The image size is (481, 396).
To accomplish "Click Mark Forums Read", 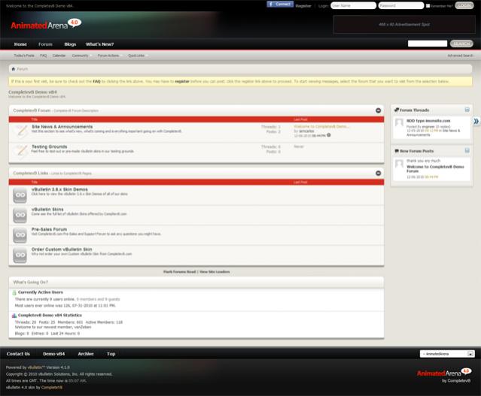I will (179, 272).
